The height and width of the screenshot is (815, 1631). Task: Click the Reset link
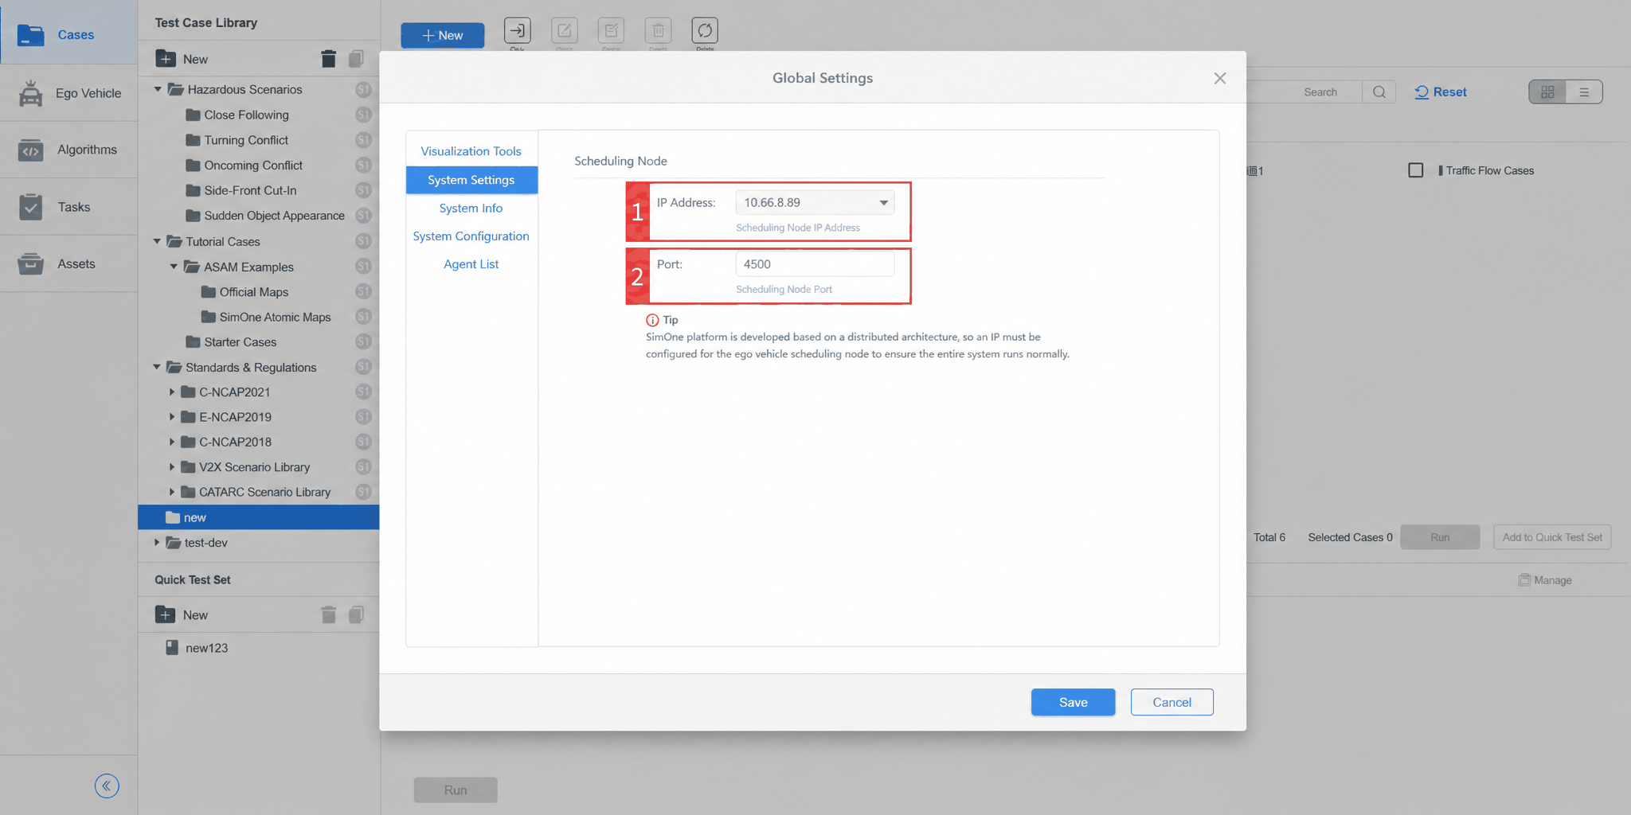pyautogui.click(x=1441, y=92)
